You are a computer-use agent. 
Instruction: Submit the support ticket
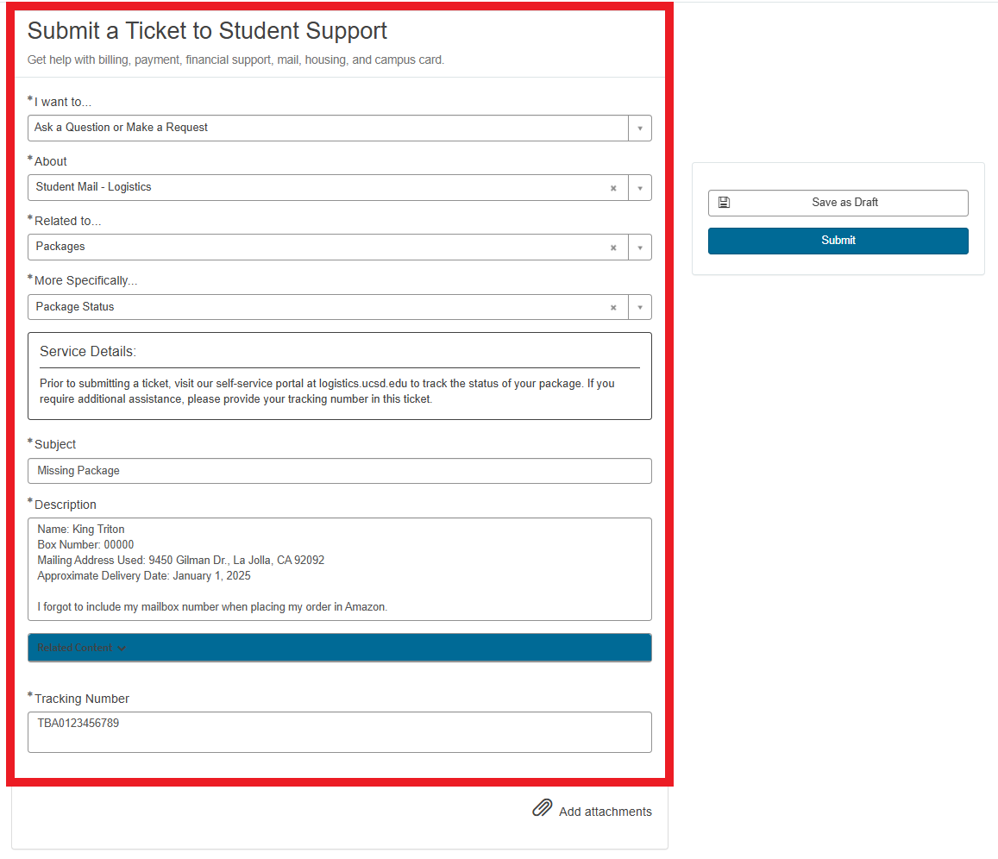(x=838, y=241)
